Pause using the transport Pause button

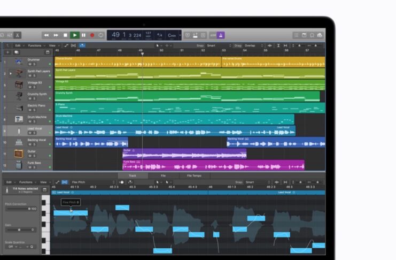tap(83, 35)
